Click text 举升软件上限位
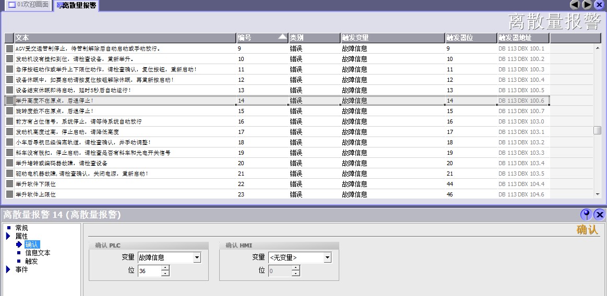Viewport: 607px width, 296px height. pos(35,195)
